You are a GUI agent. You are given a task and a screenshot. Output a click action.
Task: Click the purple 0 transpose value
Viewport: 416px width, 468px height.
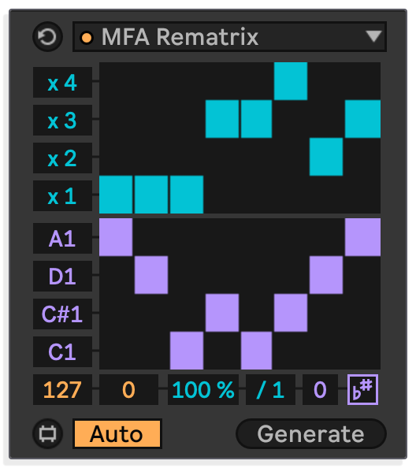[320, 389]
